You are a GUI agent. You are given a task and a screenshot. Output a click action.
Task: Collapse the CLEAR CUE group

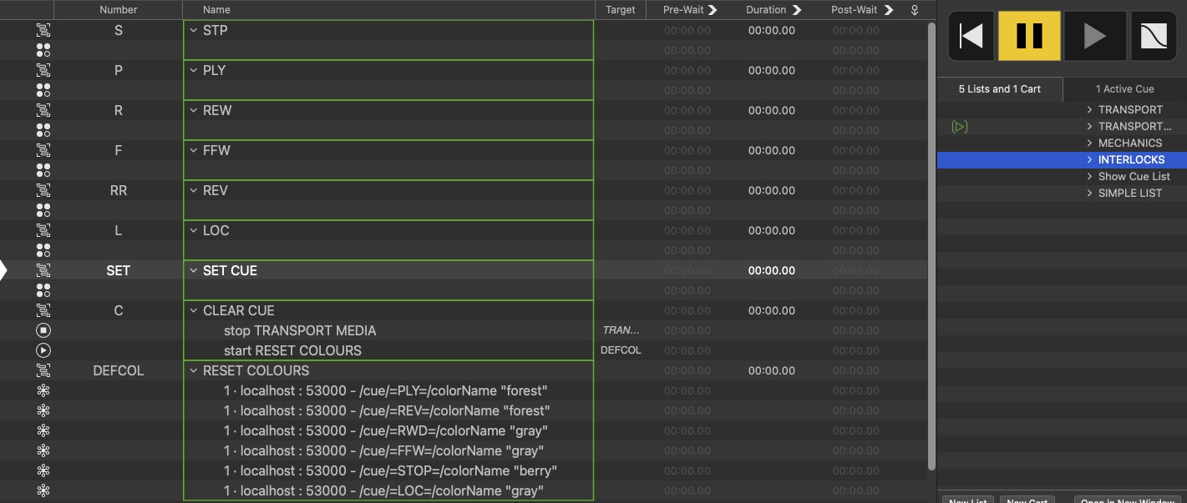point(194,310)
